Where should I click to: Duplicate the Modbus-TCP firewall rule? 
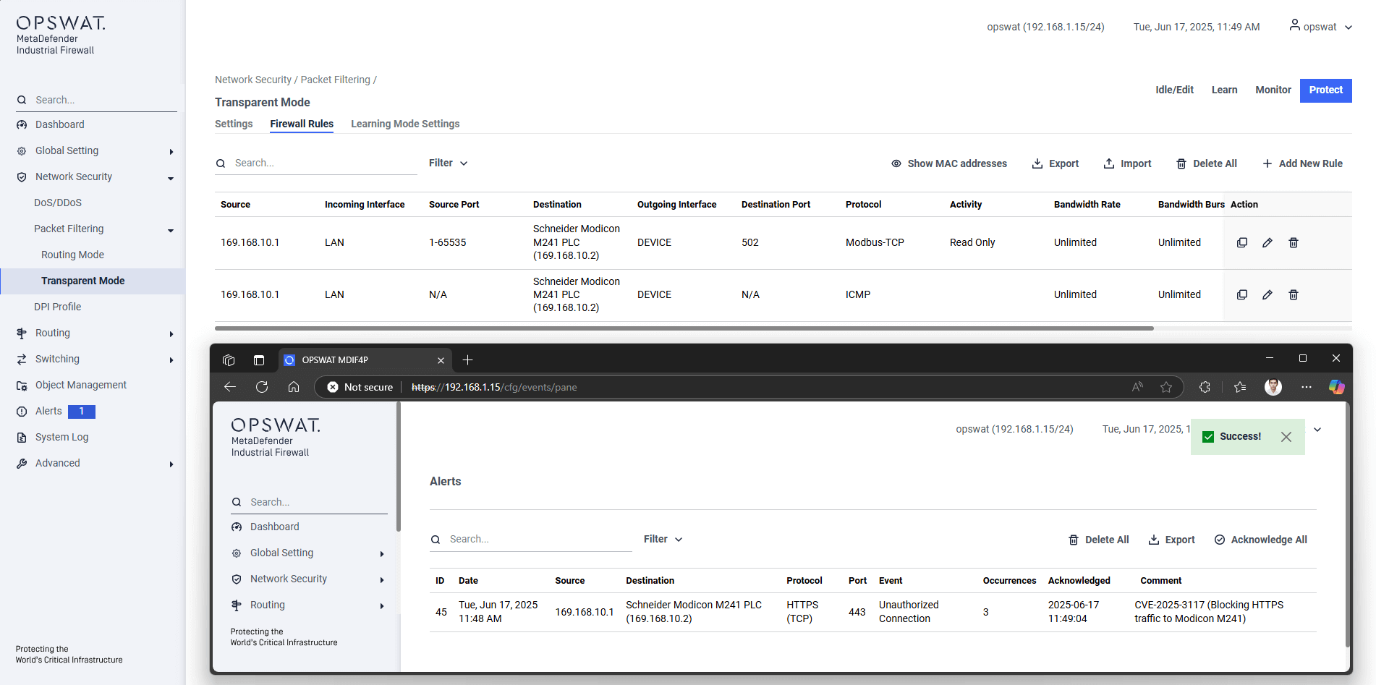tap(1241, 242)
